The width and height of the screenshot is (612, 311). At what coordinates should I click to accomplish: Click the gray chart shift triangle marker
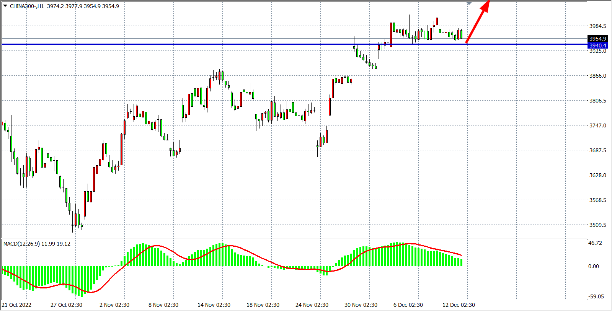(469, 3)
